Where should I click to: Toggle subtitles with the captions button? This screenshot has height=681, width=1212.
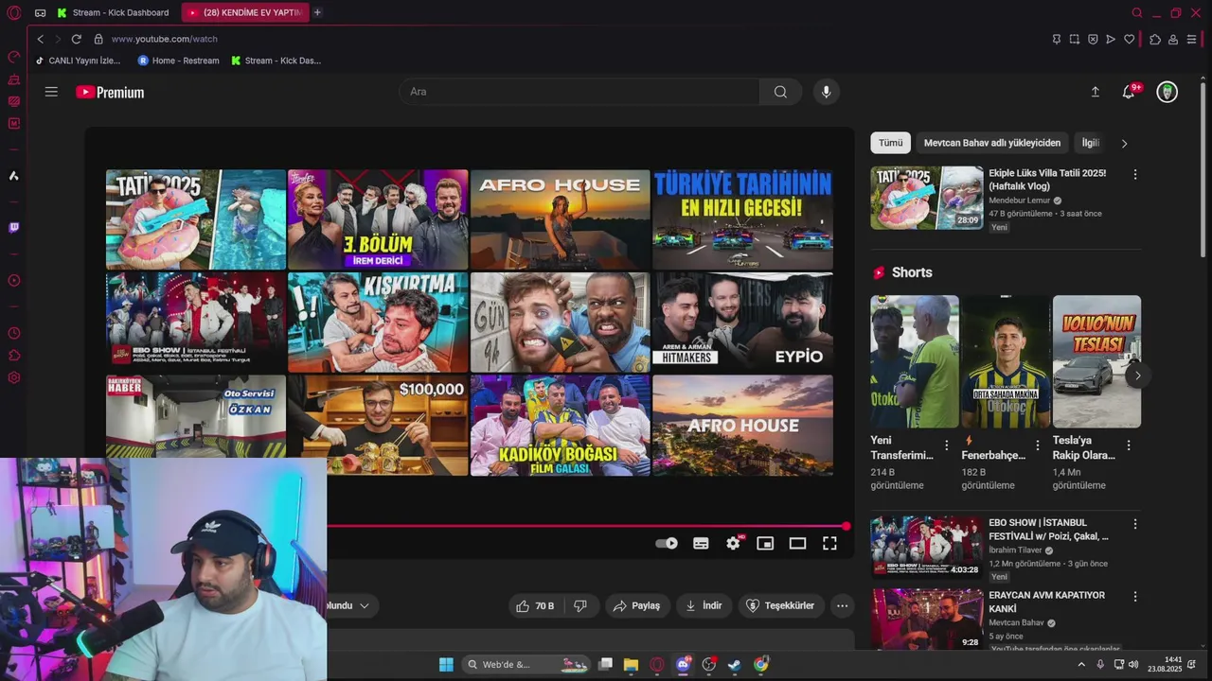click(x=701, y=543)
